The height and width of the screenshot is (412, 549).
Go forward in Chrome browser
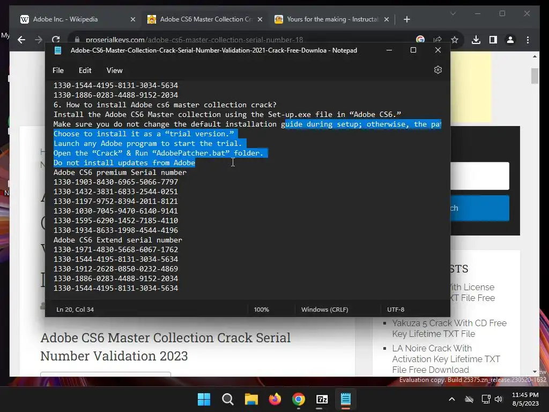coord(39,40)
